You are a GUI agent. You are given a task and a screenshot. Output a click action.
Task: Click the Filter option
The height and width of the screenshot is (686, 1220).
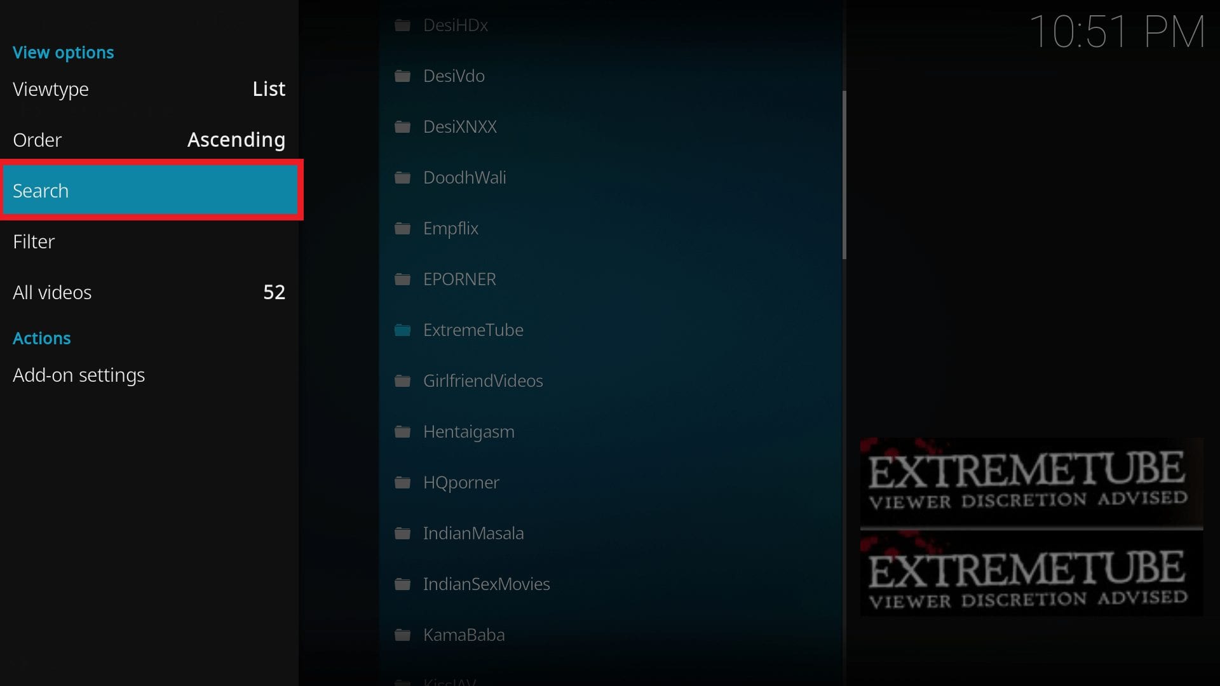pos(34,241)
